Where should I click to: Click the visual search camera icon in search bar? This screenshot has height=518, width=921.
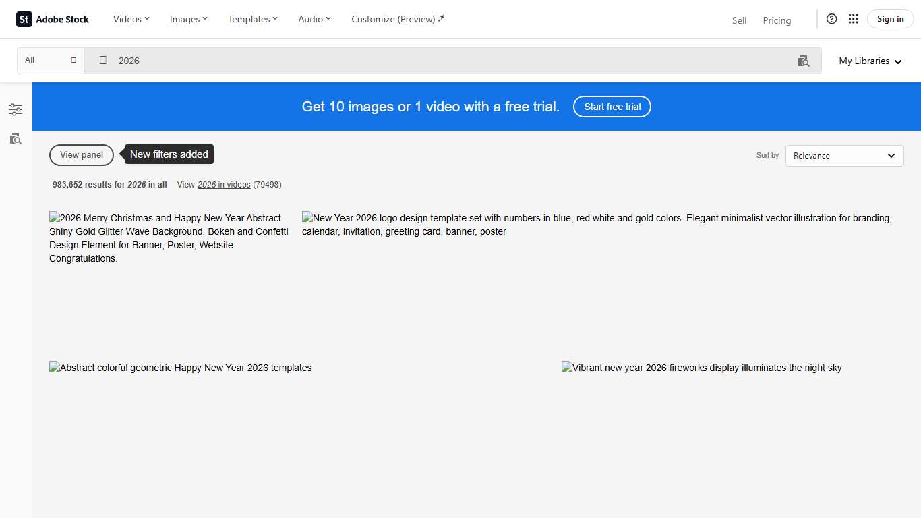803,61
